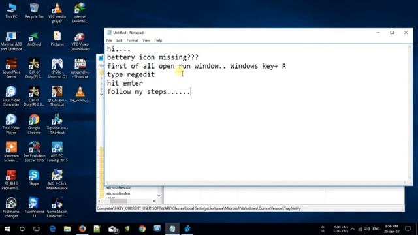Click the text line "type regedit" in Notepad
The image size is (418, 235).
(131, 74)
